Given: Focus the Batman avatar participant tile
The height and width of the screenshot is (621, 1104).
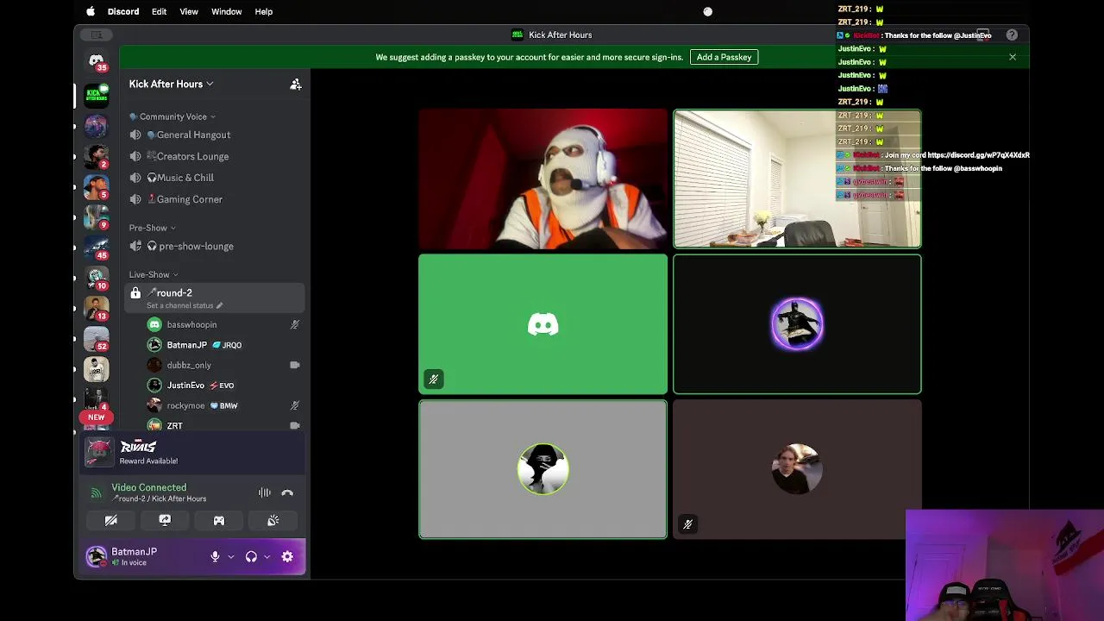Looking at the screenshot, I should [797, 324].
